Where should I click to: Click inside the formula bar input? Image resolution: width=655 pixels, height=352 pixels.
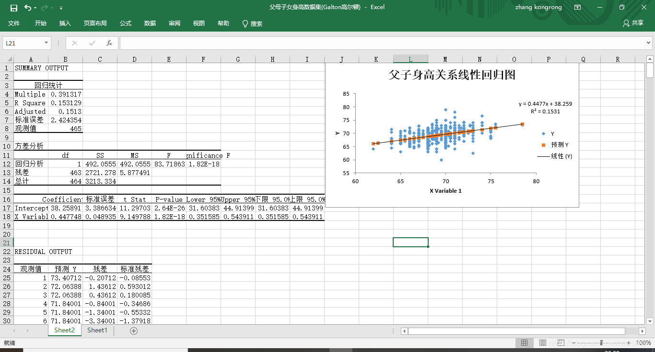(382, 43)
